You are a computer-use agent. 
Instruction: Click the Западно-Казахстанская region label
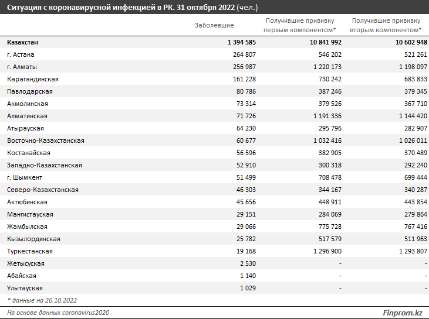tap(45, 165)
